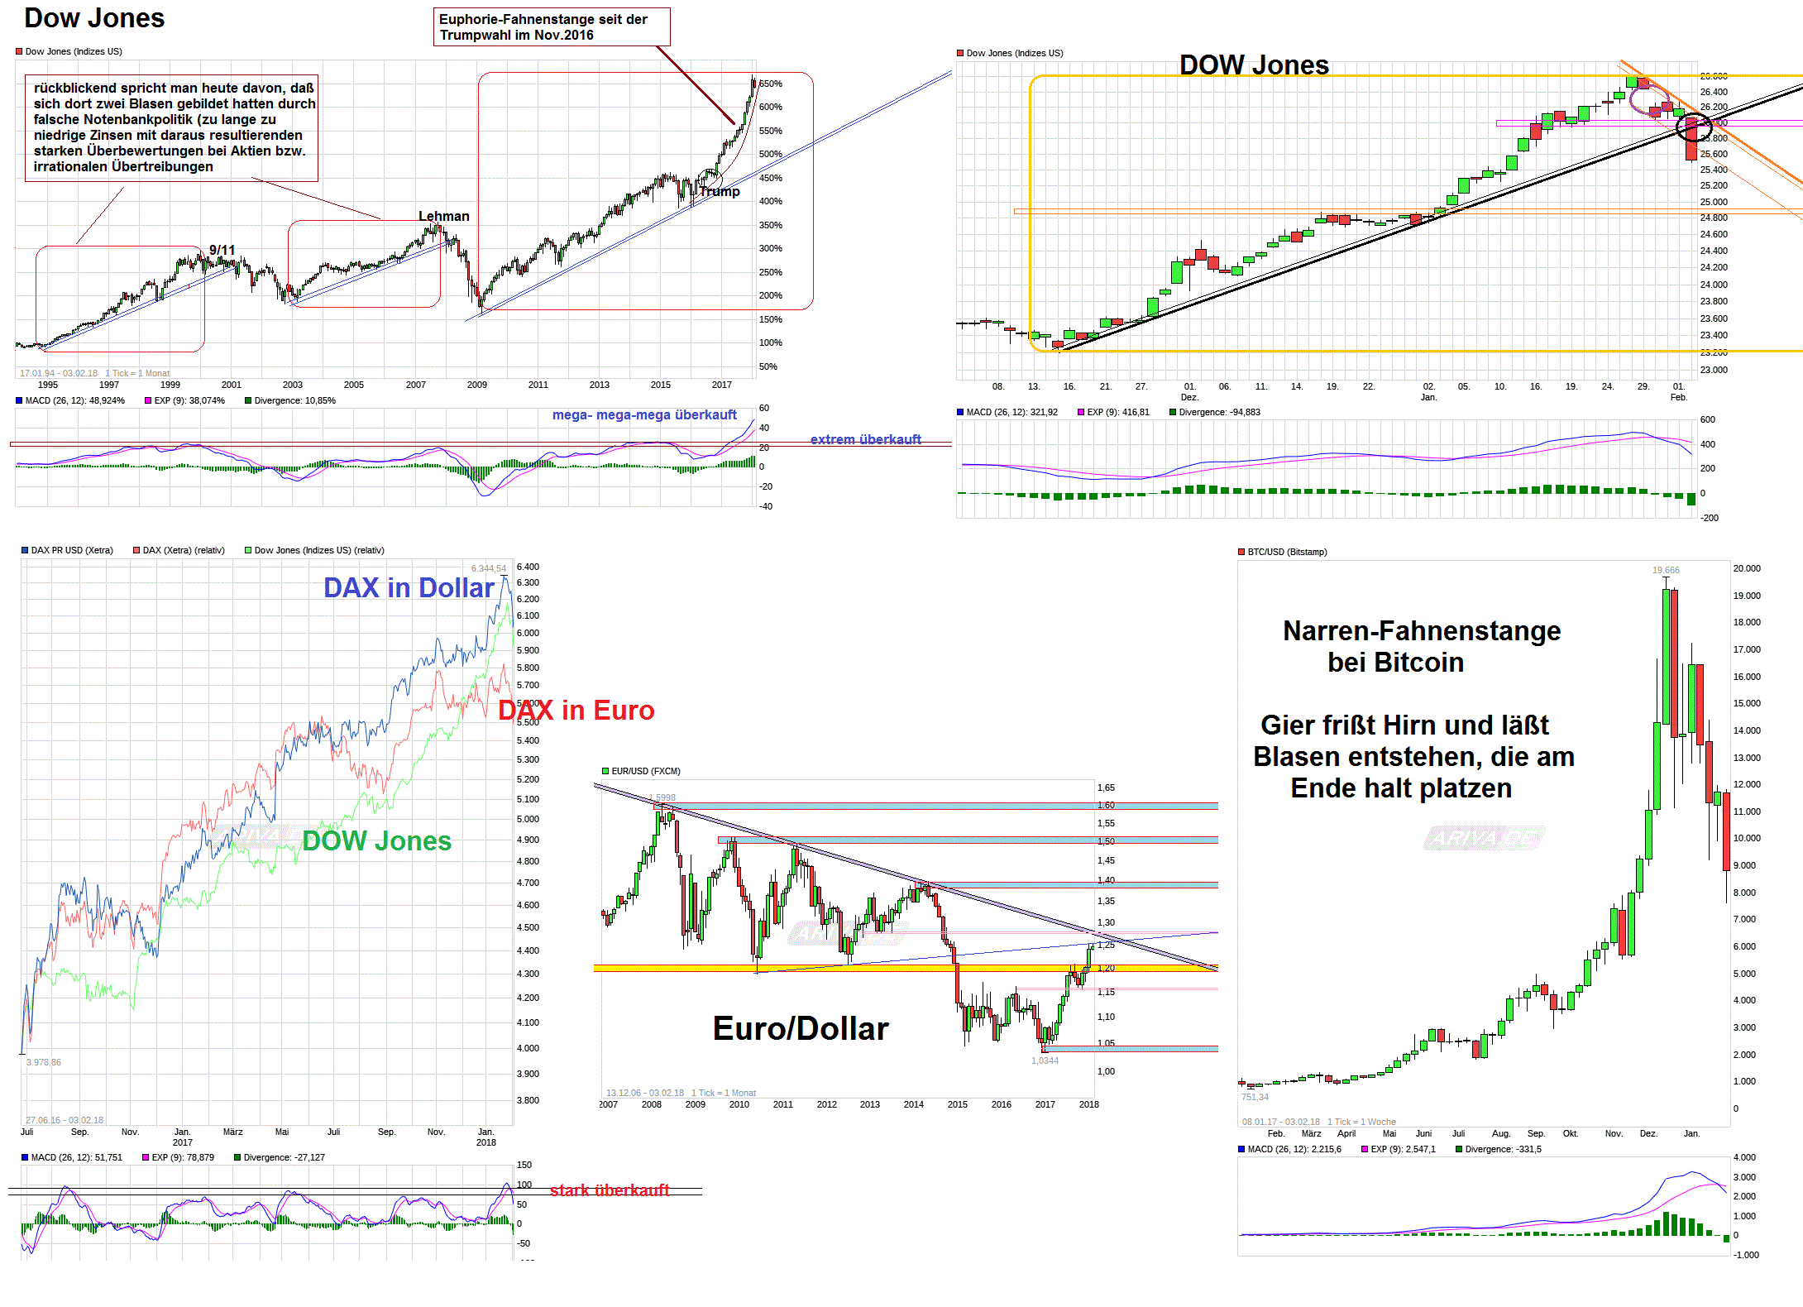Image resolution: width=1803 pixels, height=1307 pixels.
Task: Click the 'Divergence: -94,883' legend entry
Action: pos(1219,412)
